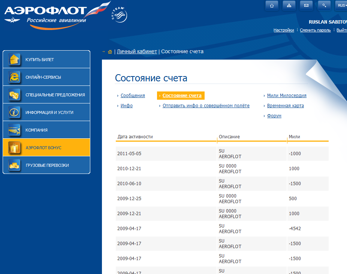Select Специальные предложения in the sidebar
This screenshot has width=347, height=274.
tap(46, 95)
